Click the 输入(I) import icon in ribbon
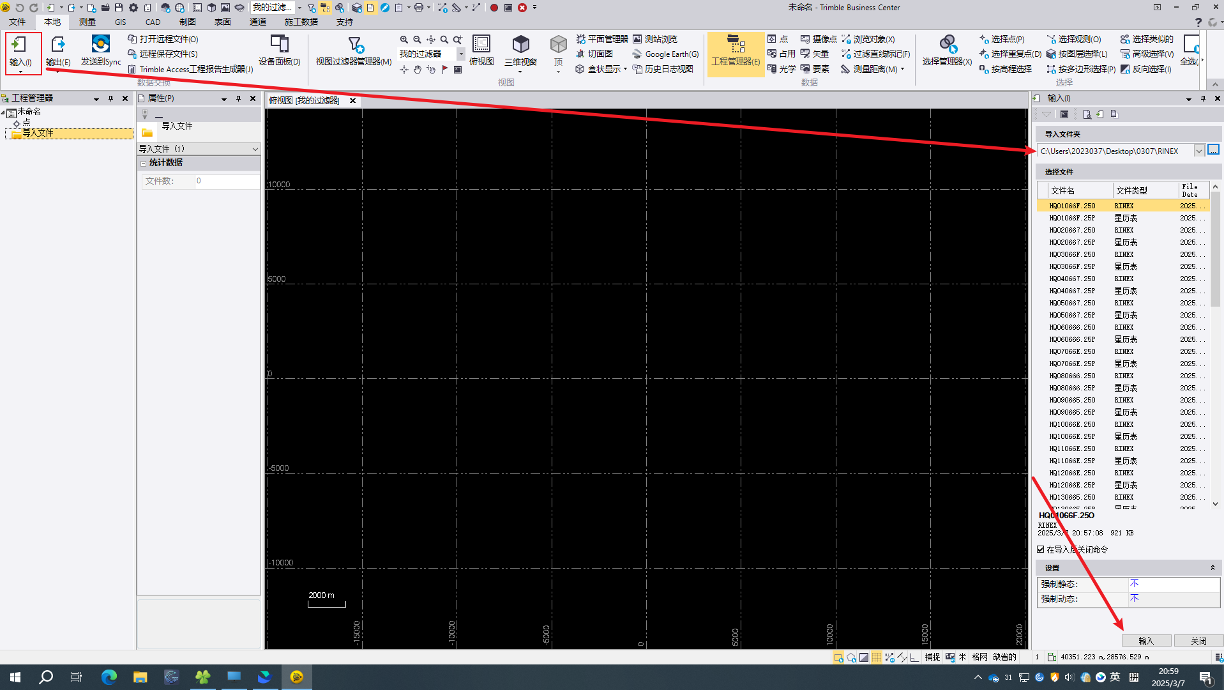1224x690 pixels. pos(19,45)
